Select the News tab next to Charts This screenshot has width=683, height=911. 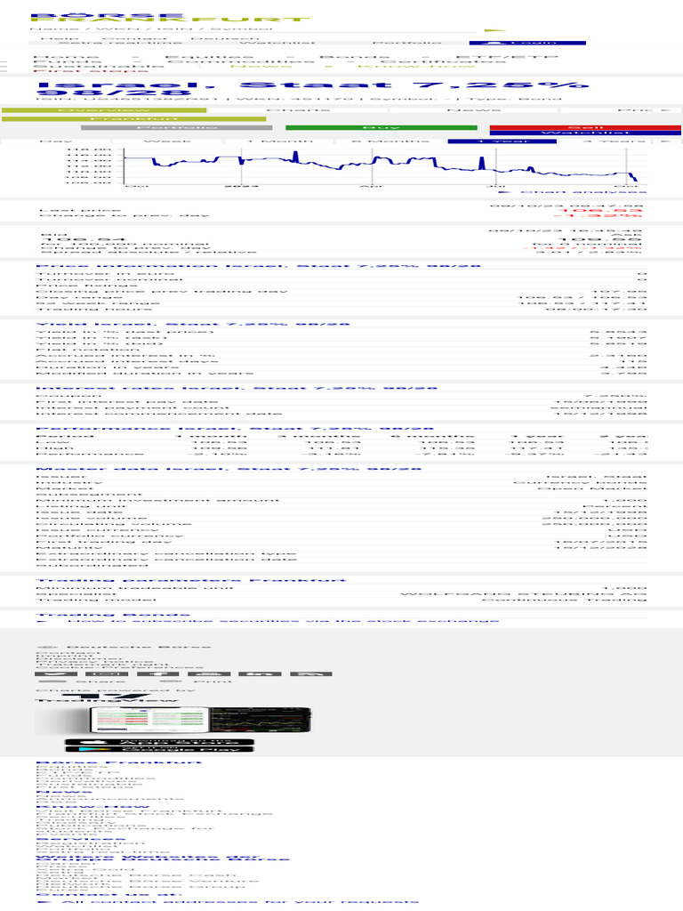pos(473,109)
